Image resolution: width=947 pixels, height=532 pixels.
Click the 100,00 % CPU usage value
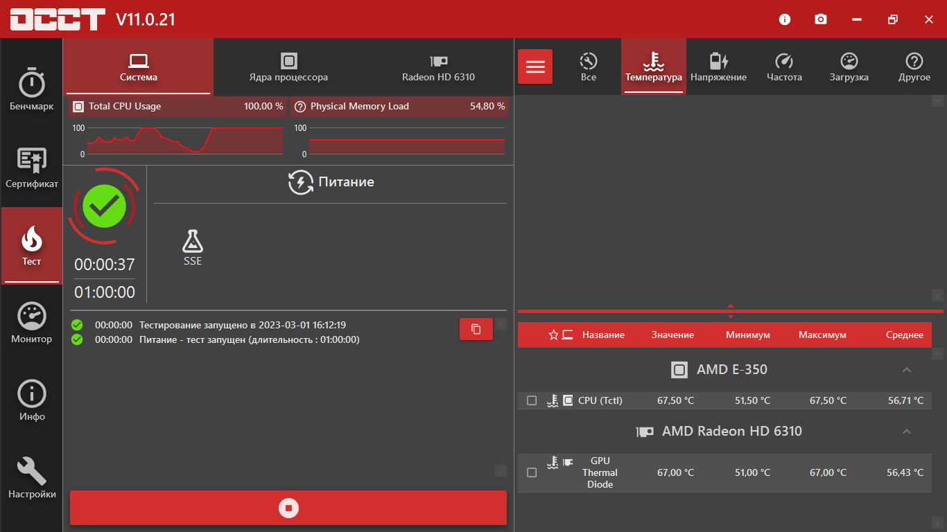(263, 107)
